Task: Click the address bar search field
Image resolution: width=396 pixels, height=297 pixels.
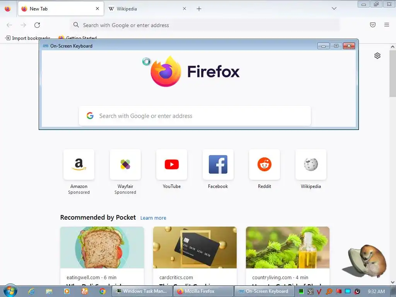Action: 205,25
